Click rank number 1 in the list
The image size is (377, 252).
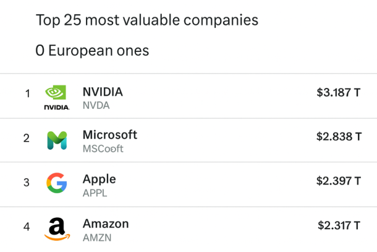tap(27, 93)
